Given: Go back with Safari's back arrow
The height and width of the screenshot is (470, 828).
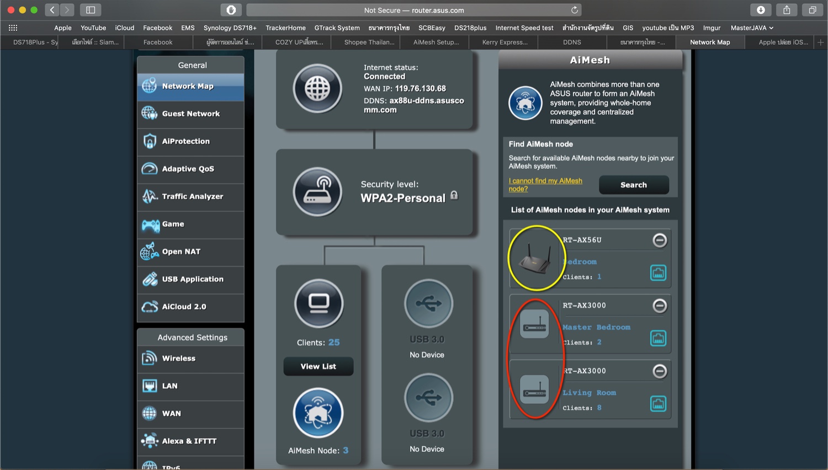Looking at the screenshot, I should [x=52, y=10].
